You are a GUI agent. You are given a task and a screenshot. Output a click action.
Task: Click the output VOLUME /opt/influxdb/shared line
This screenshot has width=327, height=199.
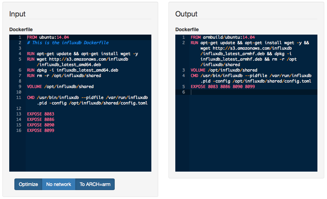click(x=224, y=70)
